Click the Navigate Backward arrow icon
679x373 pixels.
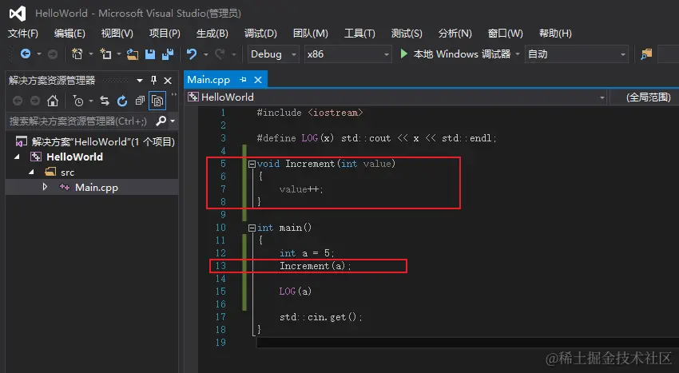point(26,54)
